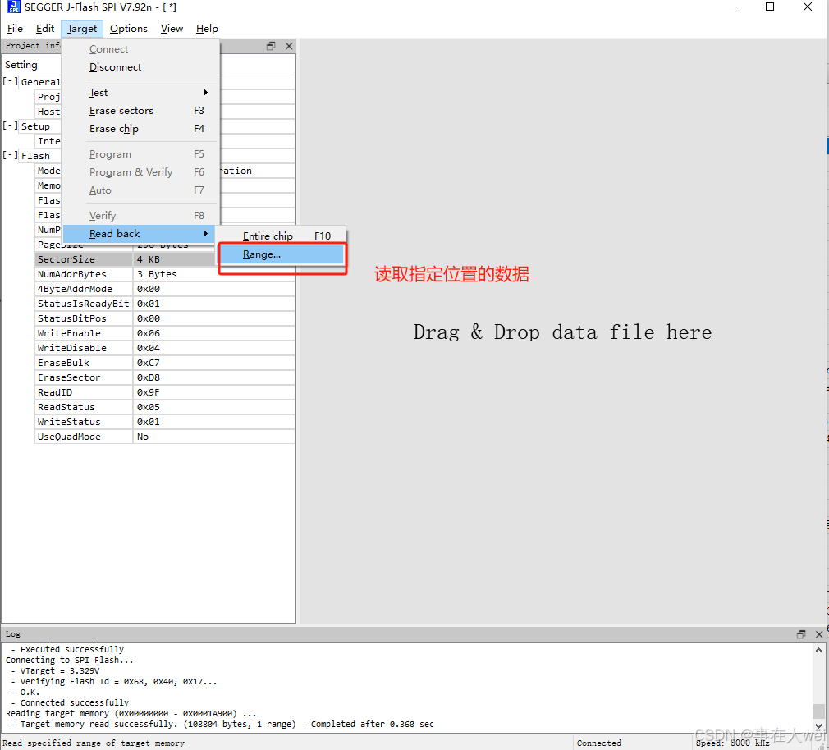This screenshot has width=829, height=750.
Task: Click the WriteDisable value 0x04
Action: pos(214,348)
